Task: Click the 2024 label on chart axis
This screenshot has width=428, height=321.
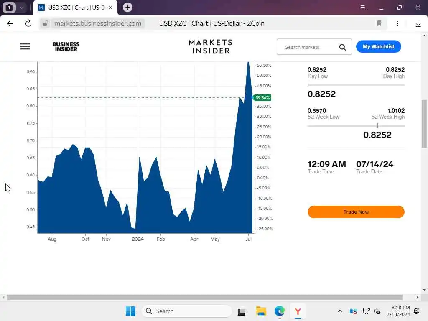Action: coord(138,239)
